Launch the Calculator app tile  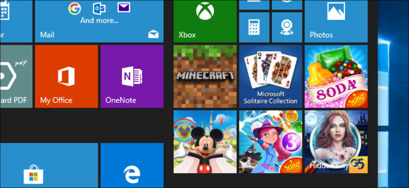pos(254,27)
